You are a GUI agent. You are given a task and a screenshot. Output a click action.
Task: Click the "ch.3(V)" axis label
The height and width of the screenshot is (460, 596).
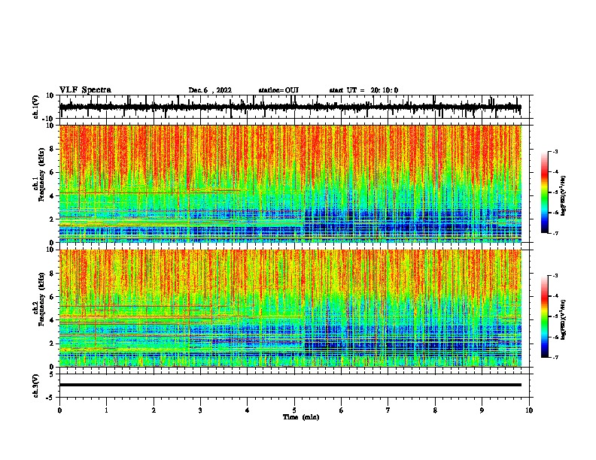tap(35, 386)
